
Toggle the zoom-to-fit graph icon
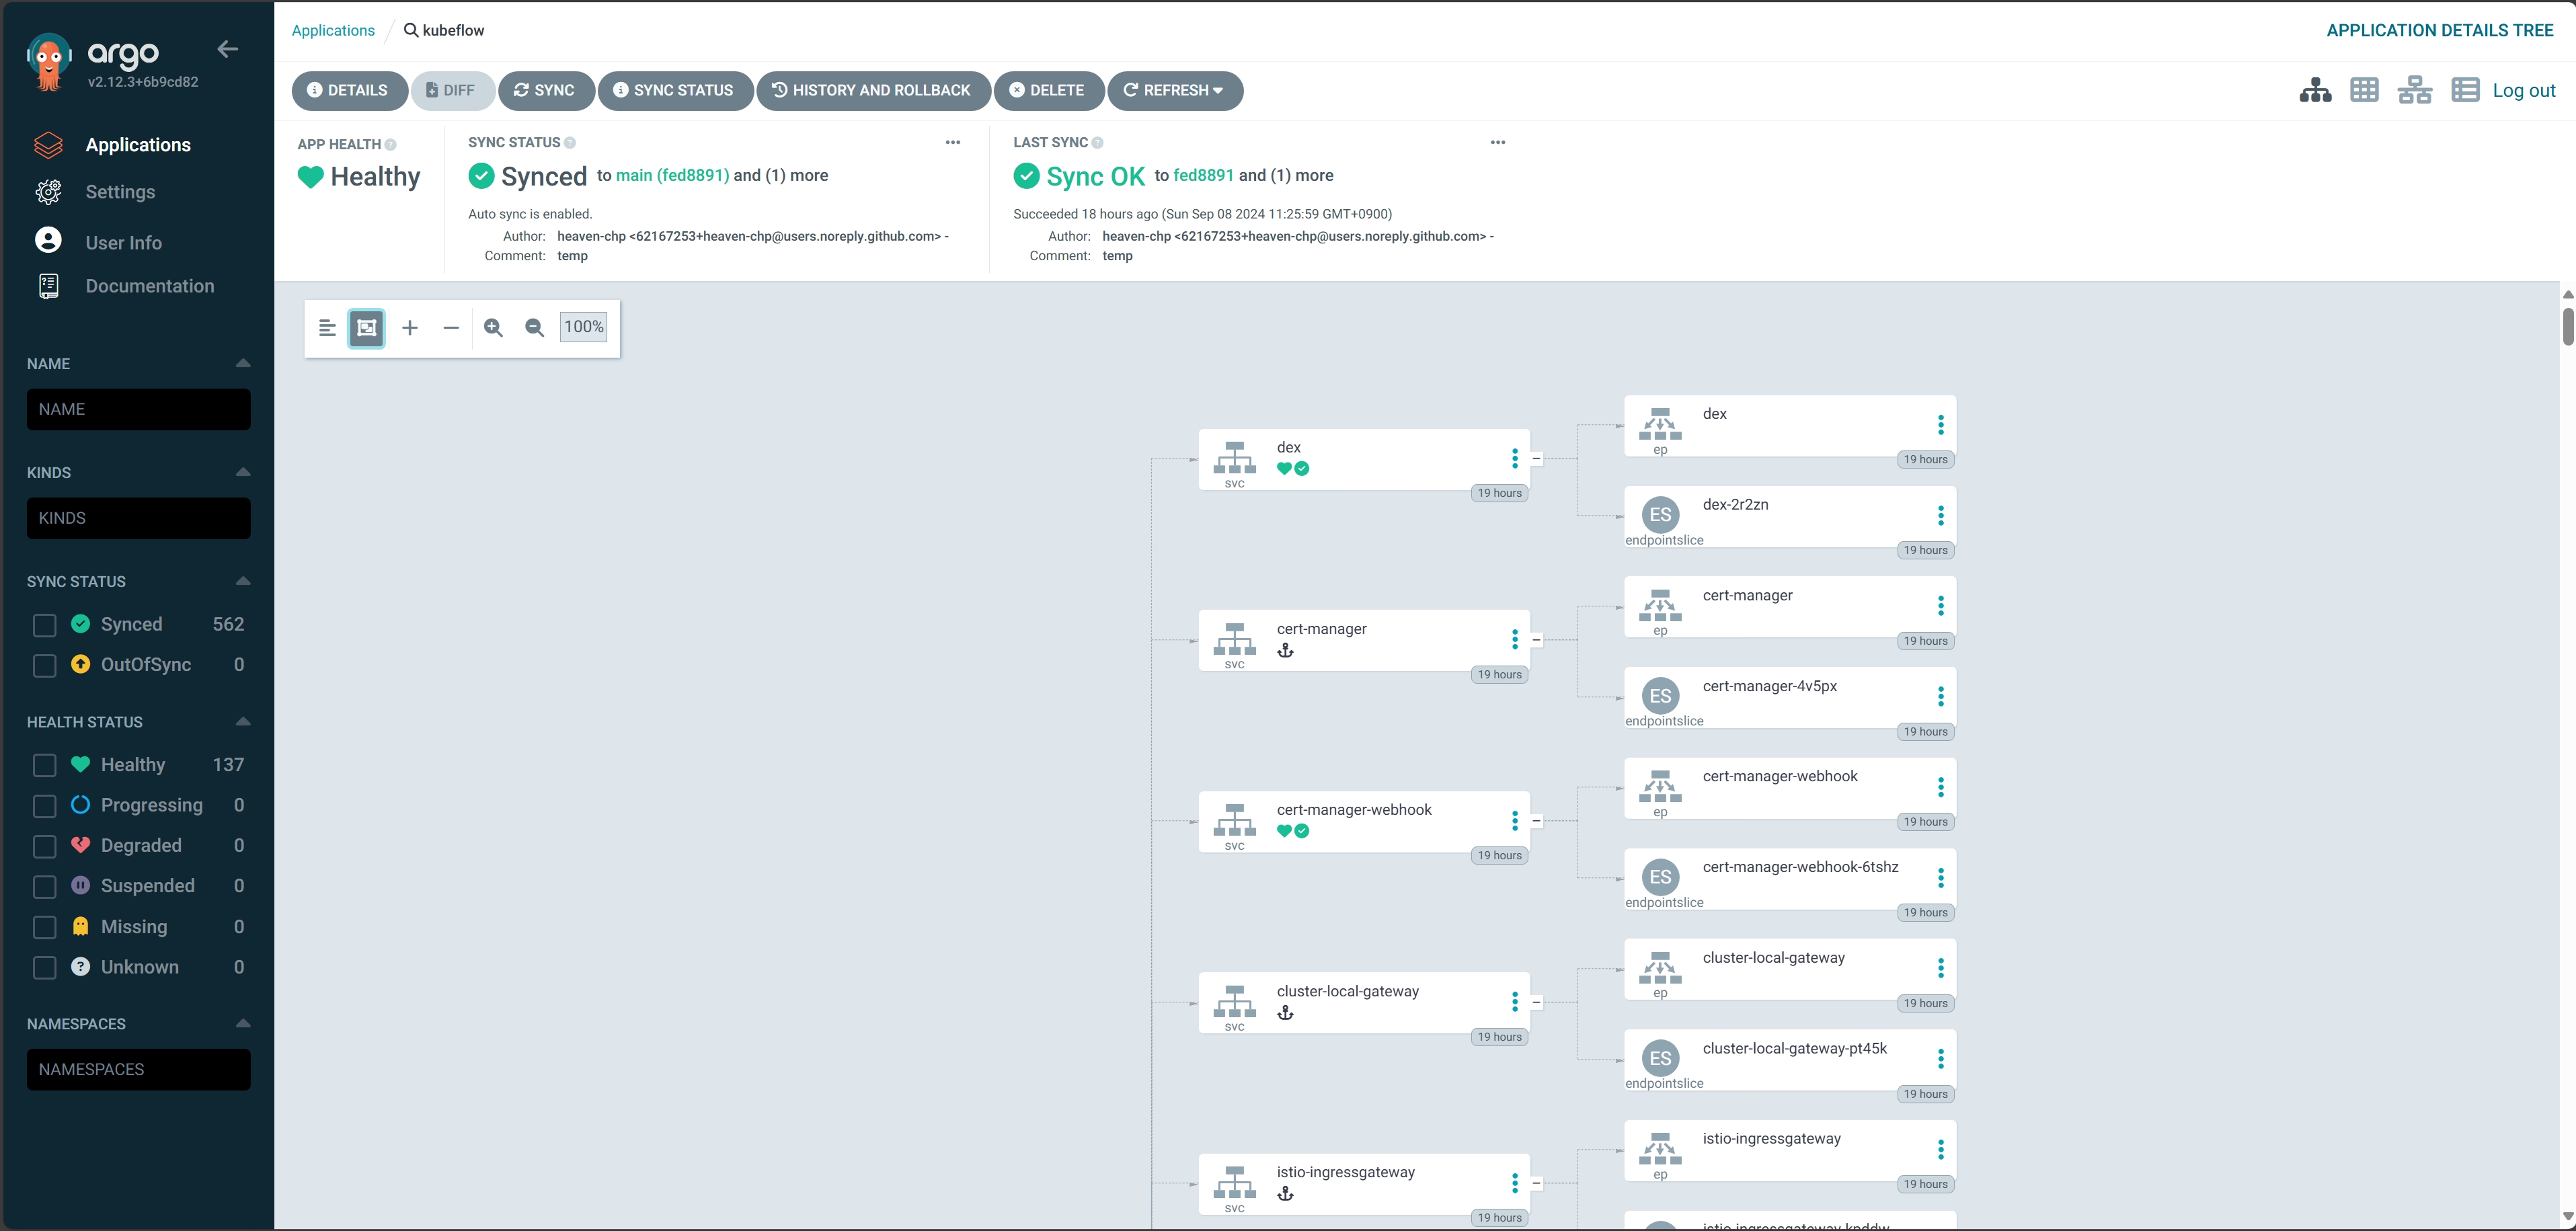[x=367, y=327]
